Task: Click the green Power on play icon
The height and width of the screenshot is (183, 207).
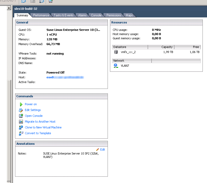Action: [21, 104]
